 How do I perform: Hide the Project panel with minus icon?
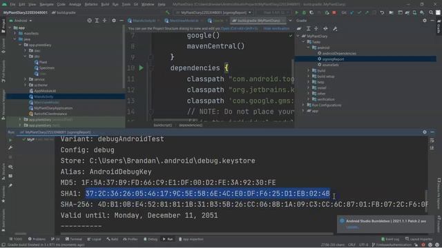pos(122,21)
